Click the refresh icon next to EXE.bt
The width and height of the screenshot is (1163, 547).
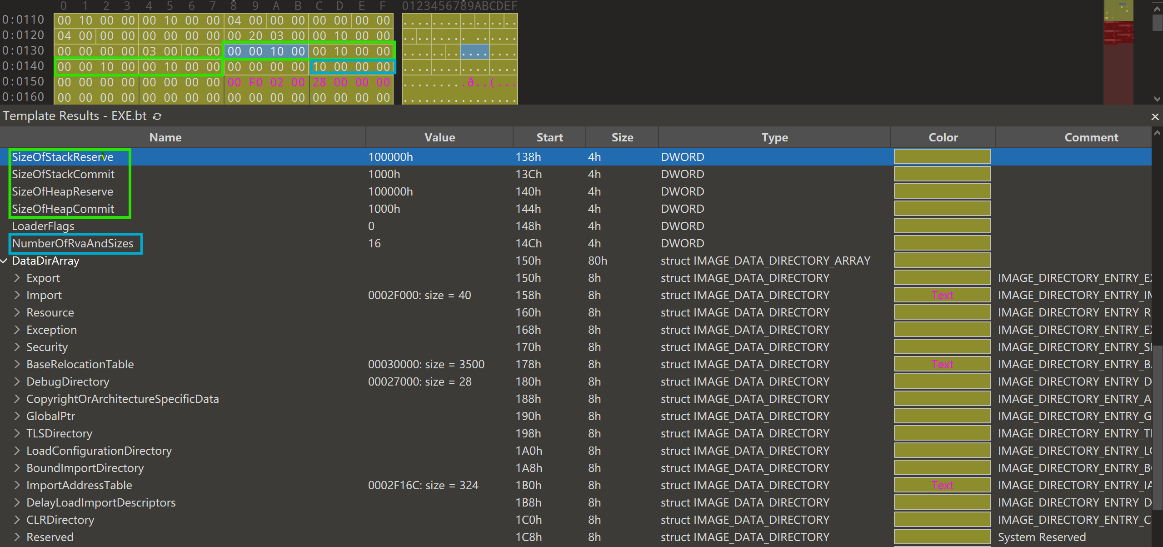(x=157, y=116)
